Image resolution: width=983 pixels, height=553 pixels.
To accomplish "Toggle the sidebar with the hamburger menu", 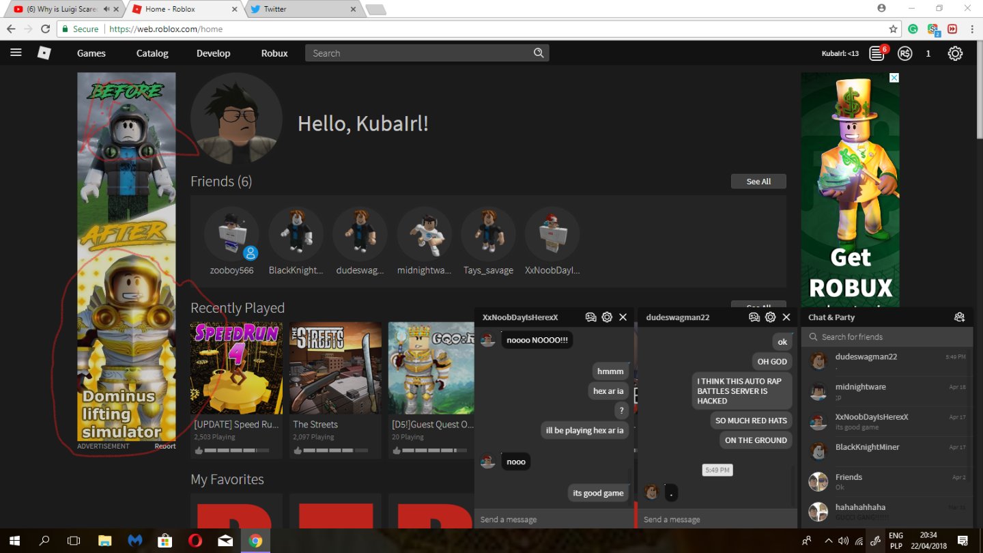I will point(16,53).
